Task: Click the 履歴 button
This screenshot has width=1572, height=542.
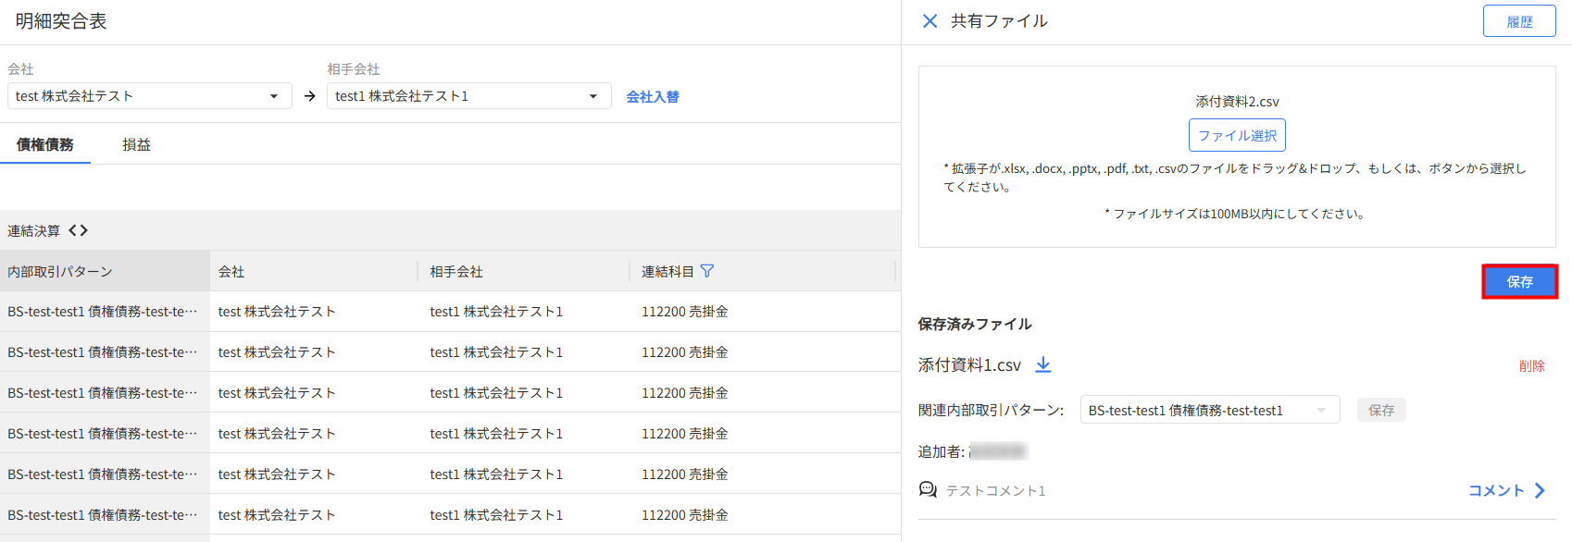Action: [1519, 21]
